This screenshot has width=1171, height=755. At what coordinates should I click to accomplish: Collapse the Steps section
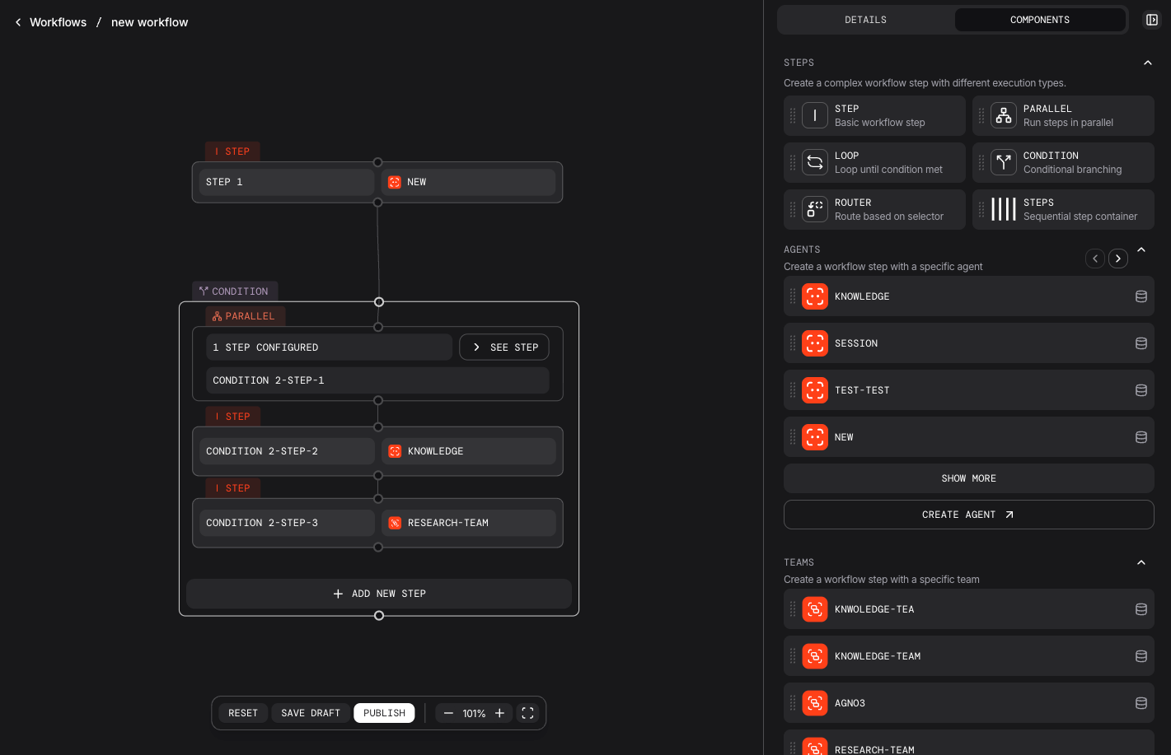1148,63
